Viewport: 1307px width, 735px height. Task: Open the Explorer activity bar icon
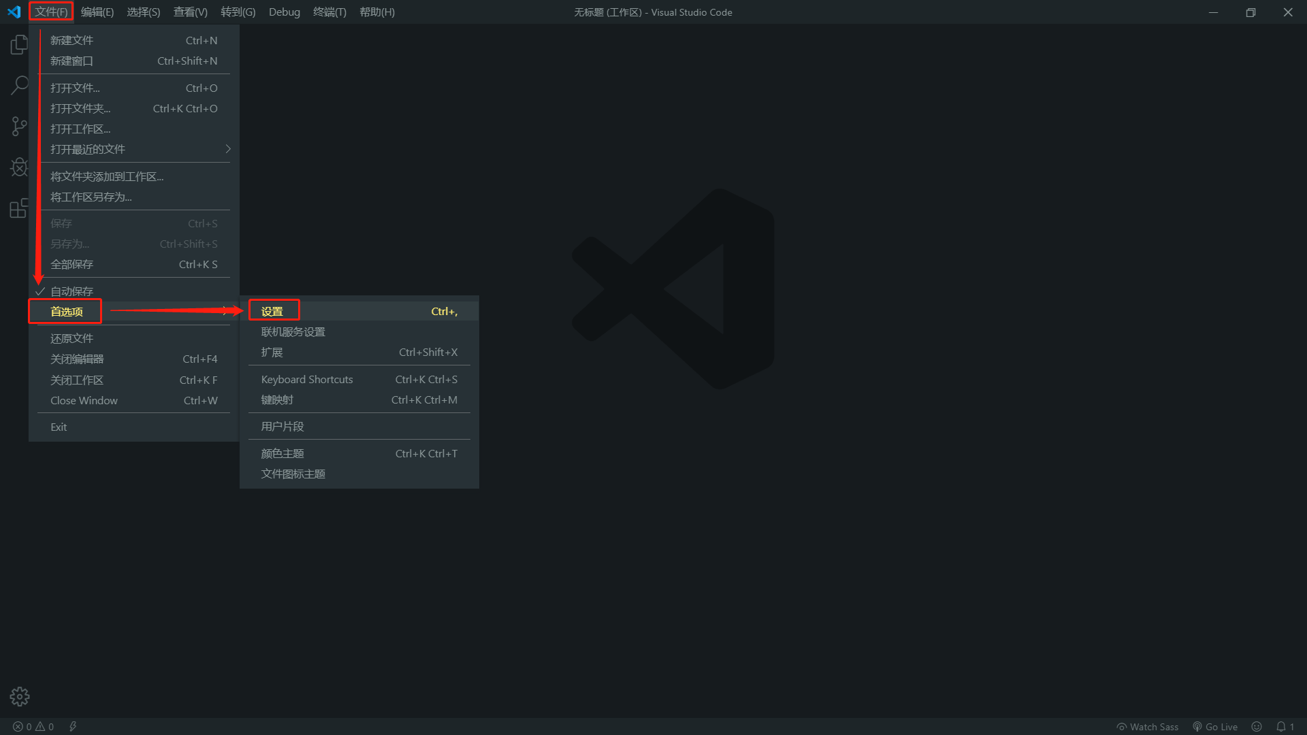pos(19,45)
